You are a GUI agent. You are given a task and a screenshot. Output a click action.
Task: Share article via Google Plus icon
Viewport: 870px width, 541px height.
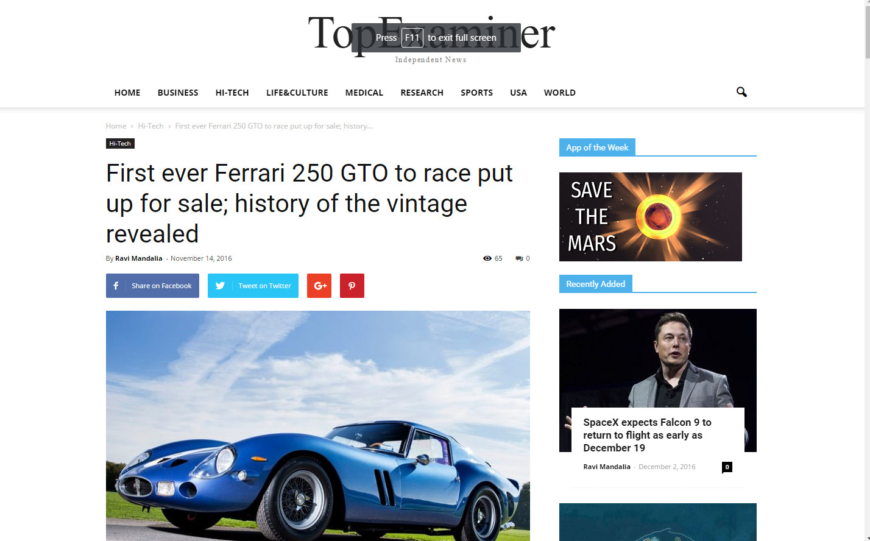pyautogui.click(x=319, y=286)
